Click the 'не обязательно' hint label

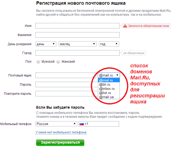(x=134, y=53)
